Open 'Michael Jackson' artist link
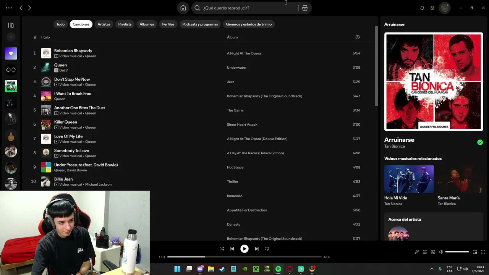489x275 pixels. pyautogui.click(x=98, y=184)
